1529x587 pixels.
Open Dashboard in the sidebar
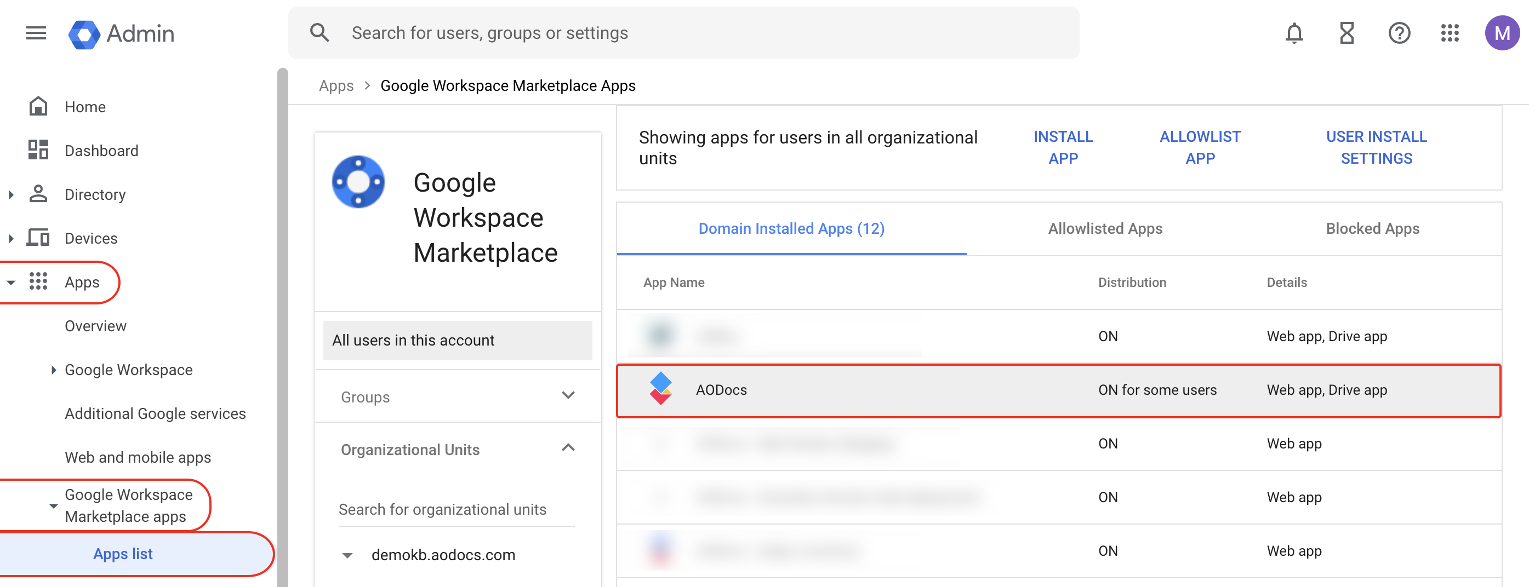101,151
